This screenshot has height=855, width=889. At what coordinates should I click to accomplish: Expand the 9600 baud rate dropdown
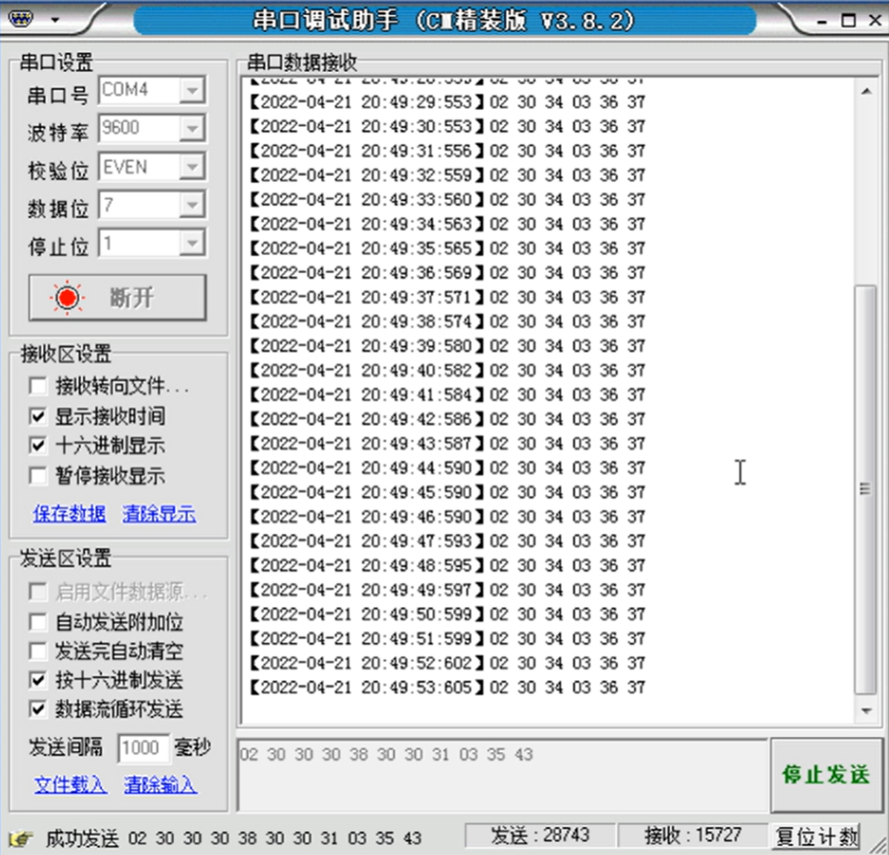point(191,128)
